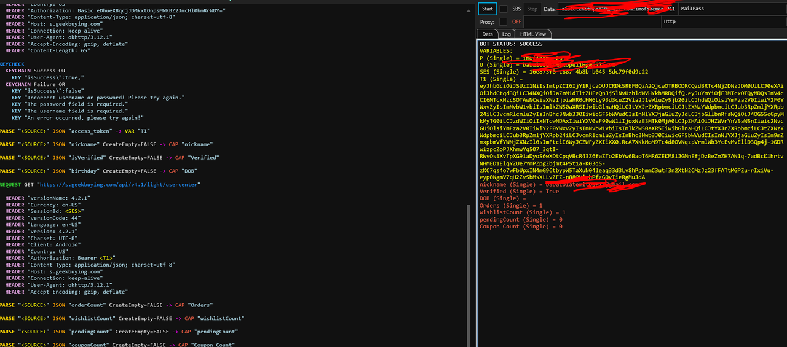Select 'wishlistCount (Single) = 1' capture line

click(523, 212)
